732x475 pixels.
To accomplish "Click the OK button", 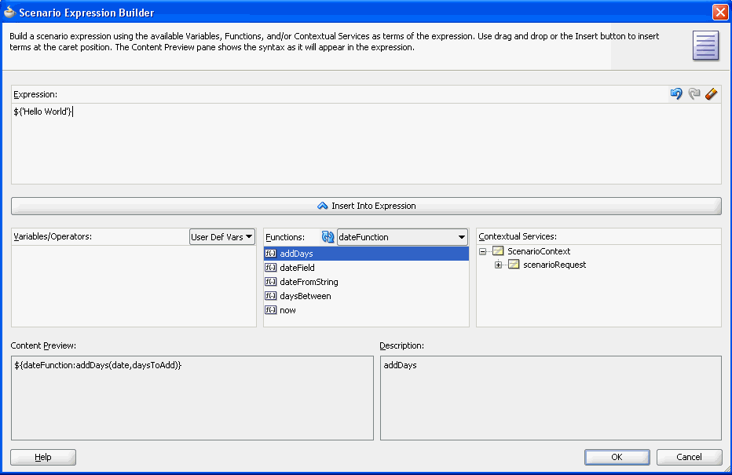I will (x=617, y=457).
